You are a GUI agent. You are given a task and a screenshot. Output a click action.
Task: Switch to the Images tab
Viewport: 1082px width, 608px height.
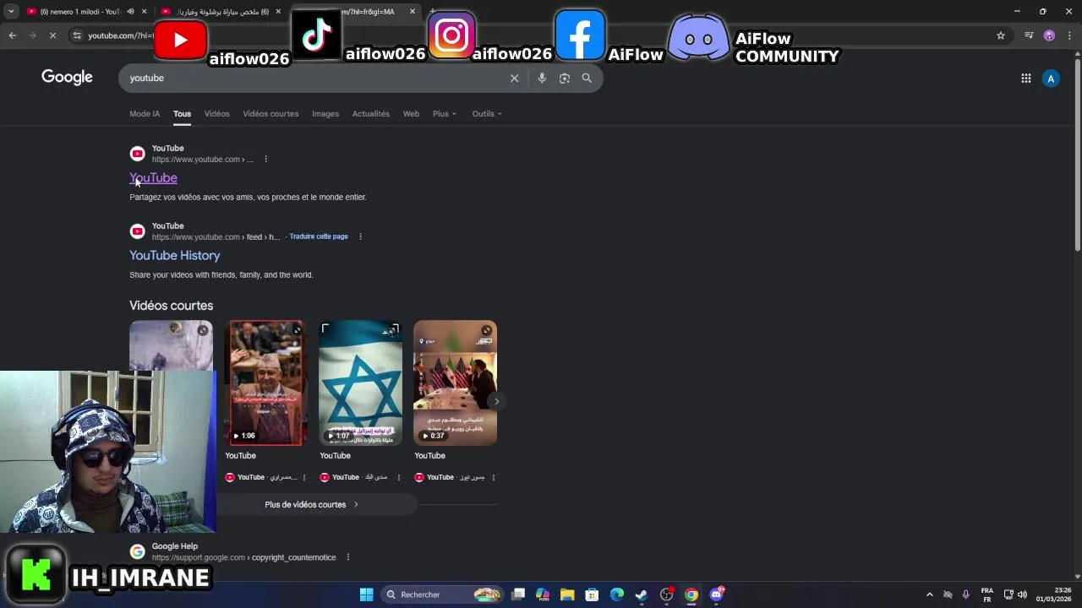[x=325, y=114]
